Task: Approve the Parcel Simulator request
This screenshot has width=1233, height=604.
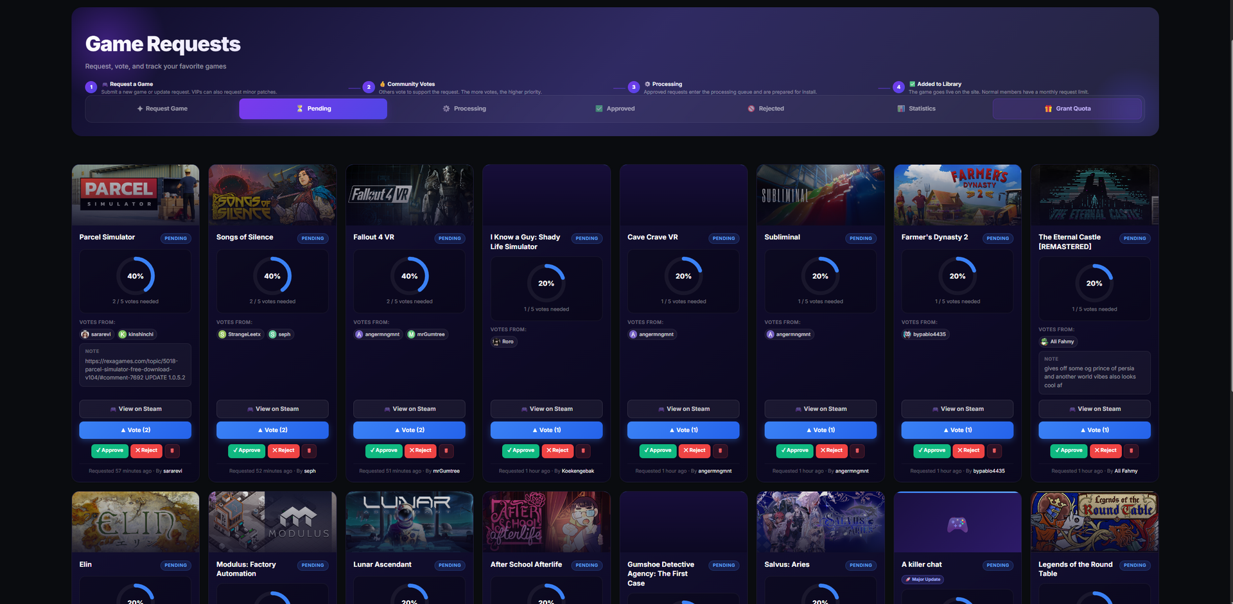Action: point(110,451)
